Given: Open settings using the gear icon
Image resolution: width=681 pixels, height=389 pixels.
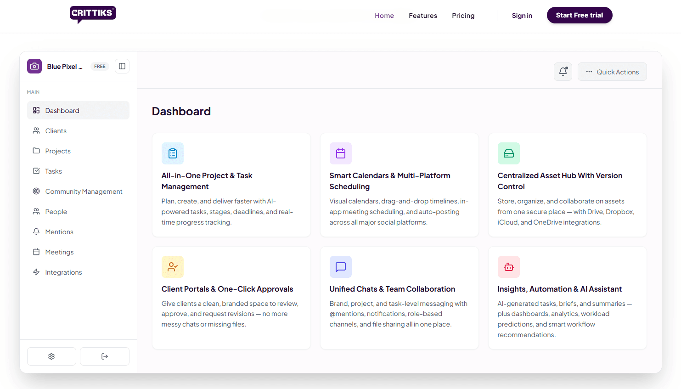Looking at the screenshot, I should (51, 356).
